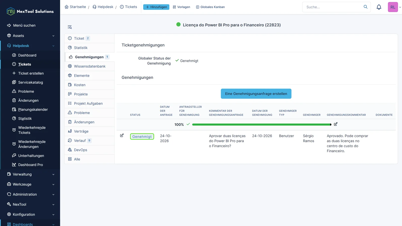The height and width of the screenshot is (226, 402).
Task: Click the green 100% approval progress bar
Action: [x=262, y=125]
